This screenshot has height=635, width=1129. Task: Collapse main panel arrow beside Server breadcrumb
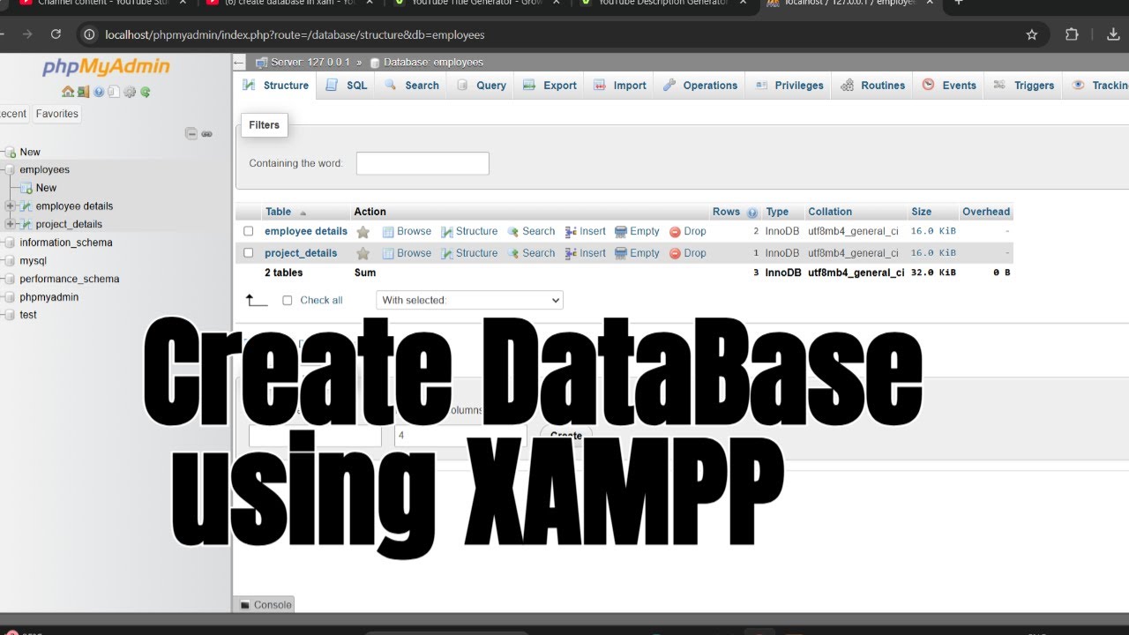pos(239,63)
